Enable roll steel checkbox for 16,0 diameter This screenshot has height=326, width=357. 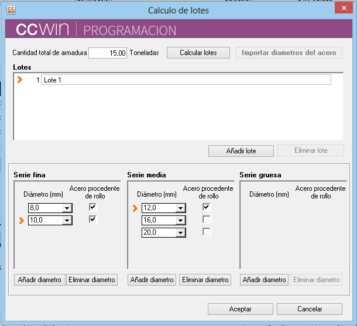(206, 219)
